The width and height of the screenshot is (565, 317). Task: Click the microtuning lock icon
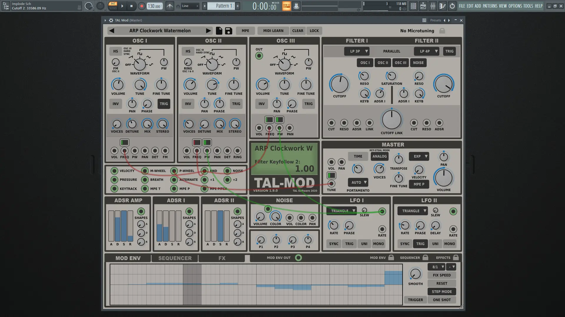[x=442, y=31]
